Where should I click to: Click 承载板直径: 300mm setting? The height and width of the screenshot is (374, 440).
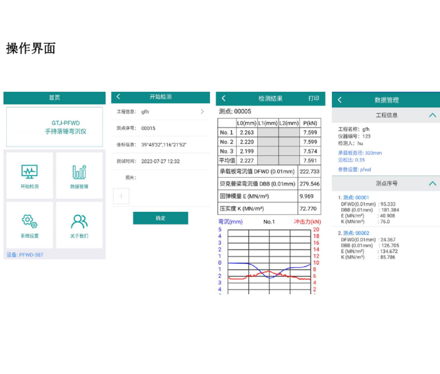(360, 153)
